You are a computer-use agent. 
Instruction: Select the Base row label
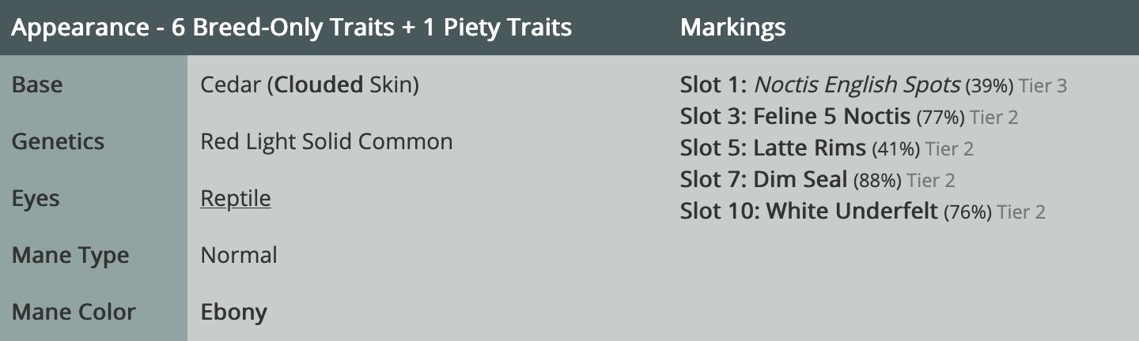(x=37, y=85)
